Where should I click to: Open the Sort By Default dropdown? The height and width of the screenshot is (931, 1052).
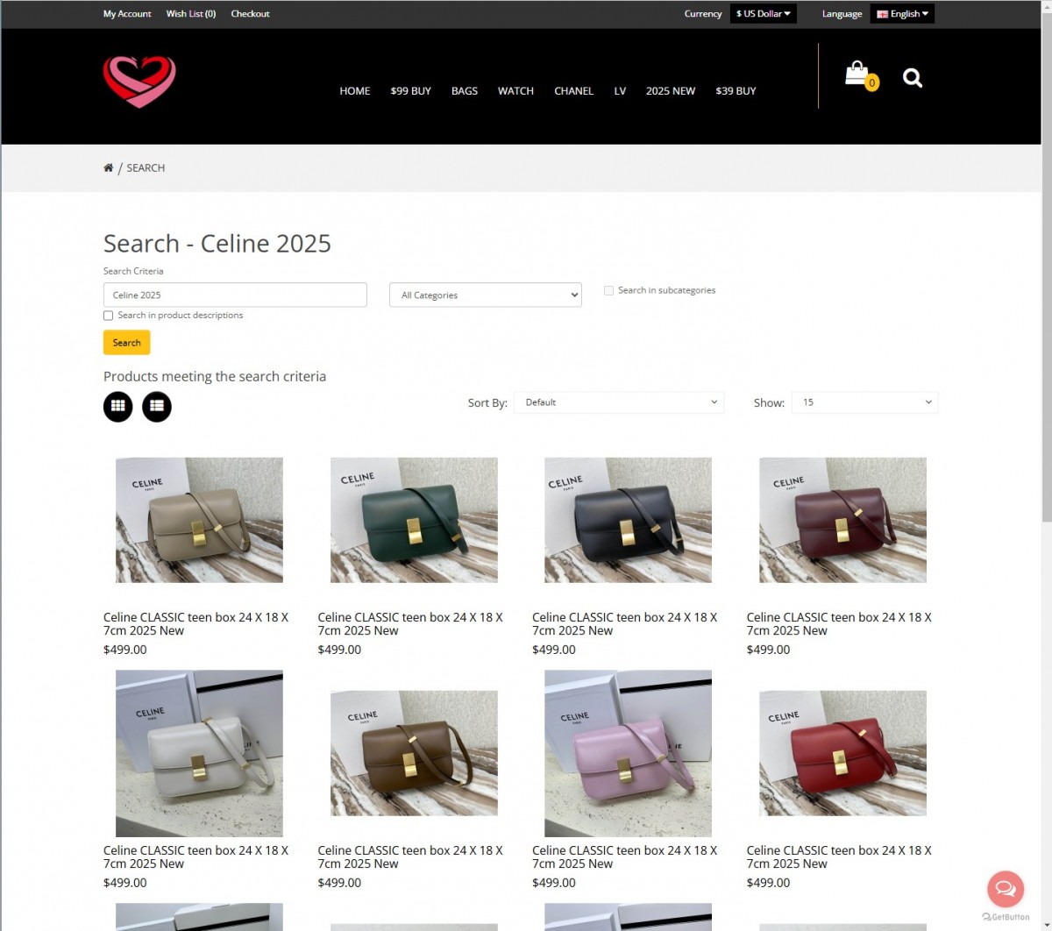tap(619, 402)
